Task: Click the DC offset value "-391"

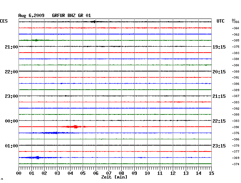Action: [235, 77]
